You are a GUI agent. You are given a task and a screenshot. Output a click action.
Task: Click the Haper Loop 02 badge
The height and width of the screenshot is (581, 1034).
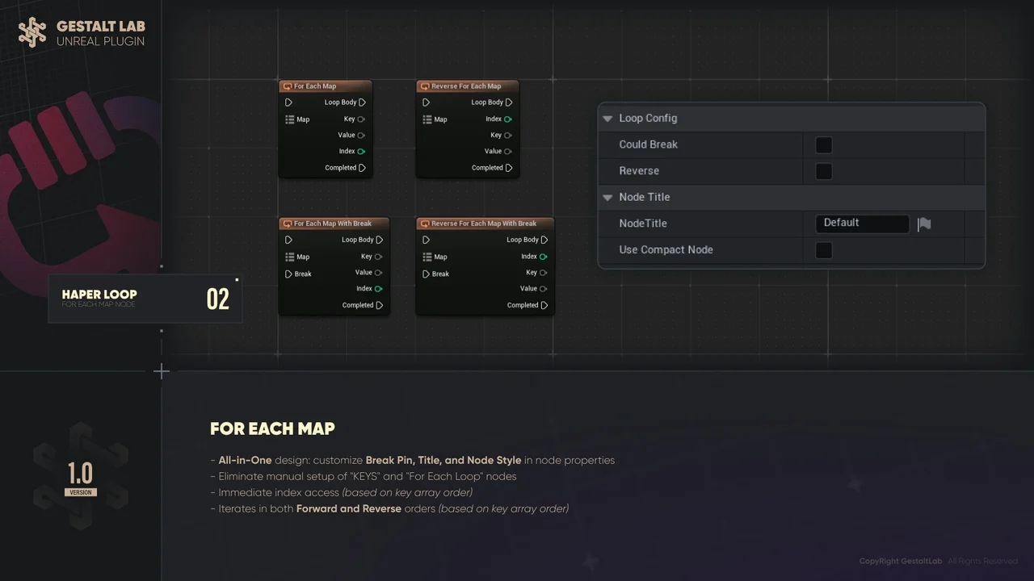[145, 299]
